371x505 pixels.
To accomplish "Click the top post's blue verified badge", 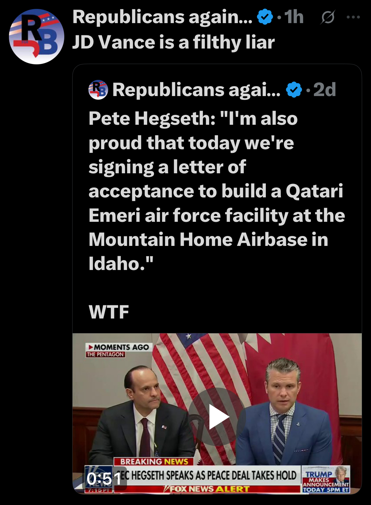I will 265,17.
